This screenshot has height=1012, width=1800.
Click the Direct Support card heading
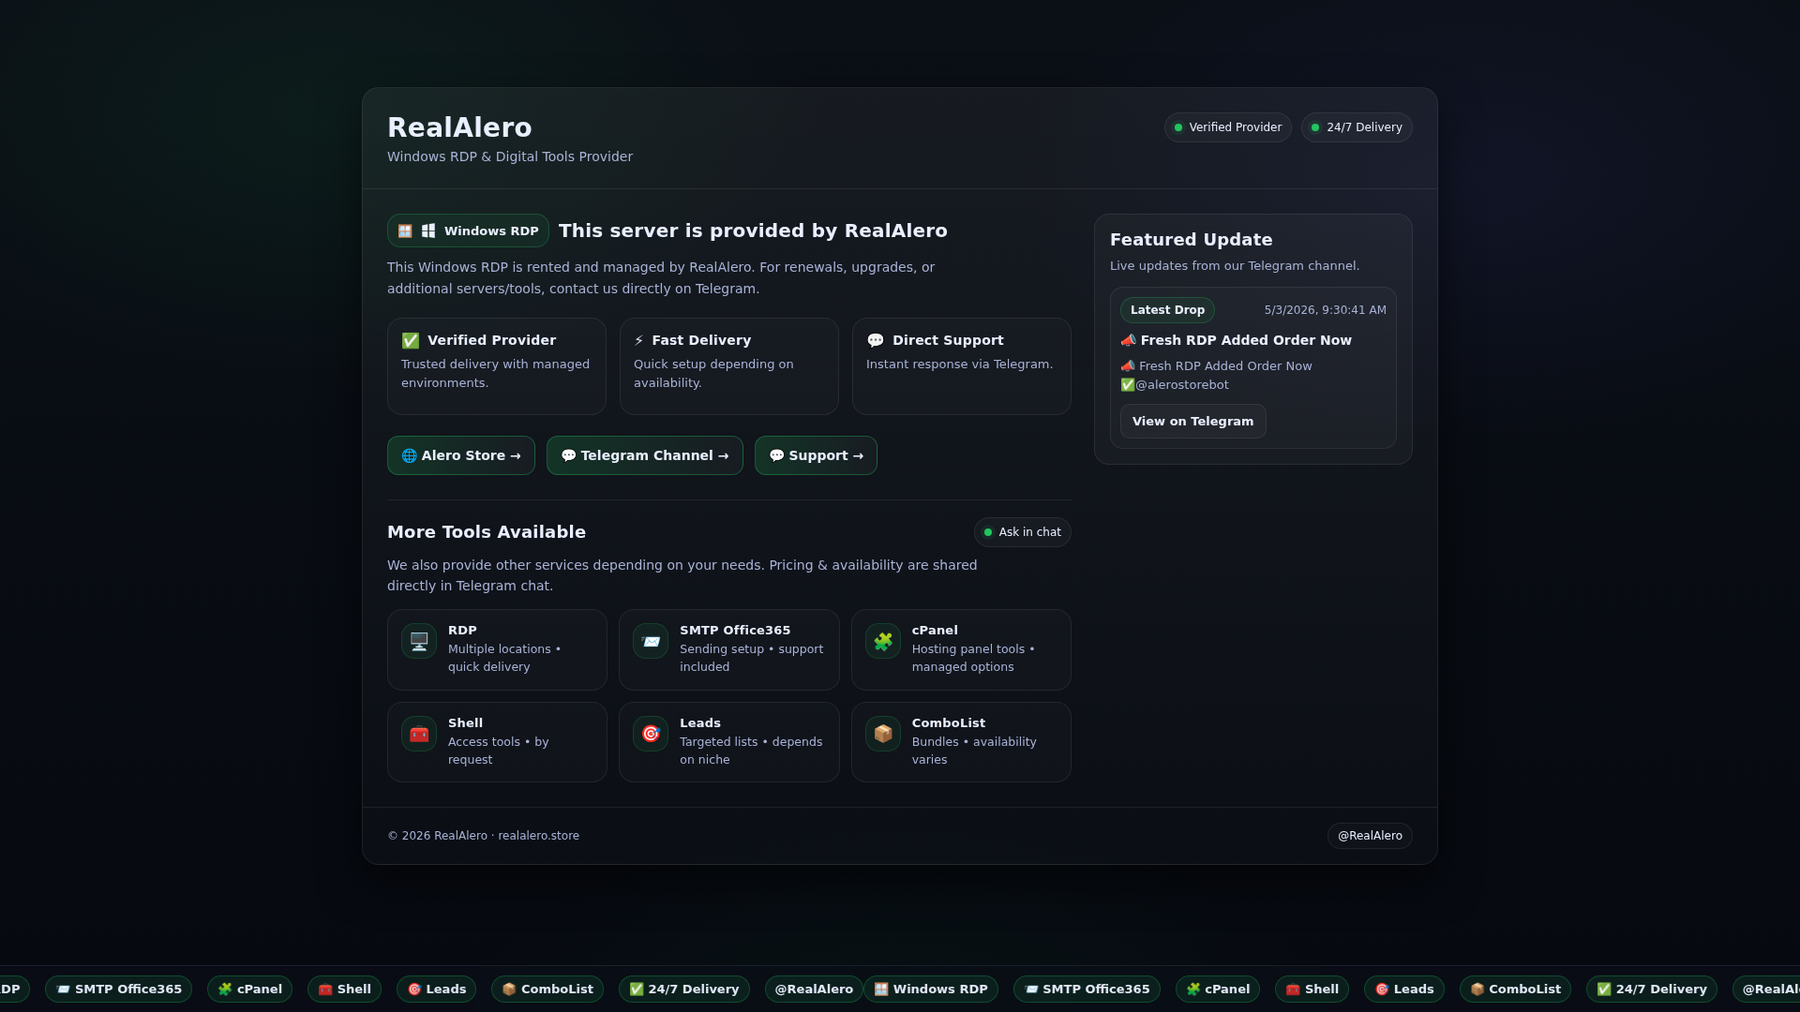(x=948, y=340)
